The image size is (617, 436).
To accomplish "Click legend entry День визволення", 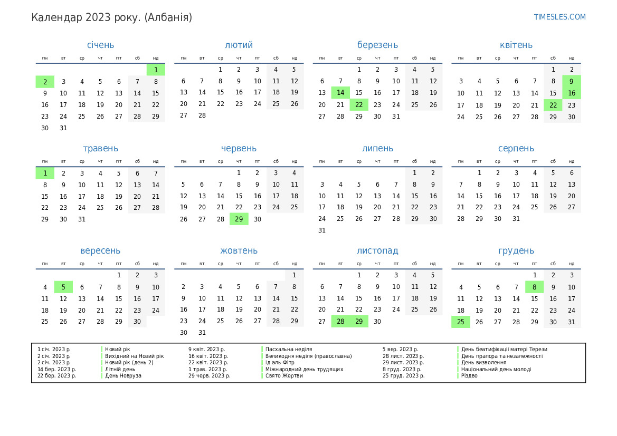I will (483, 363).
